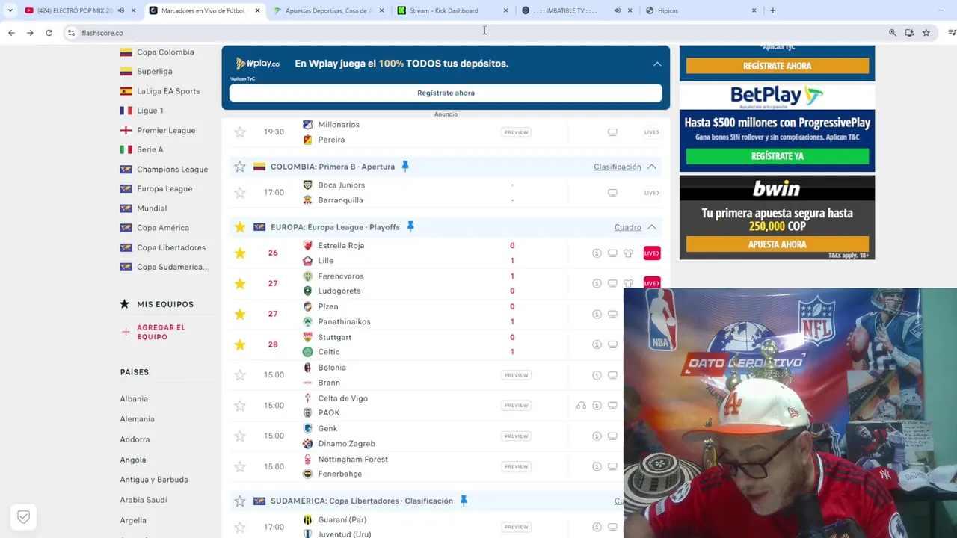This screenshot has width=957, height=538.
Task: Click the zoom magnifier icon in address bar
Action: (892, 33)
